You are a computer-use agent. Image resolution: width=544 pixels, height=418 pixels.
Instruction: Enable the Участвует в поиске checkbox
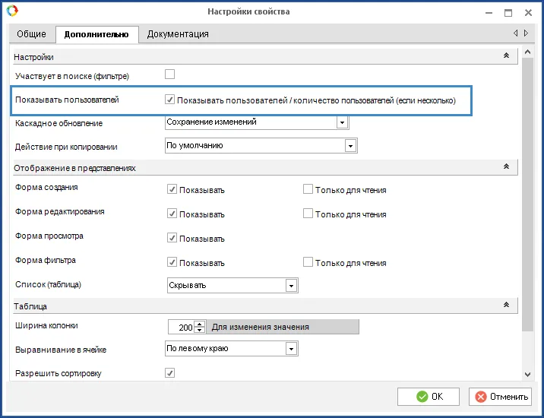pos(170,74)
